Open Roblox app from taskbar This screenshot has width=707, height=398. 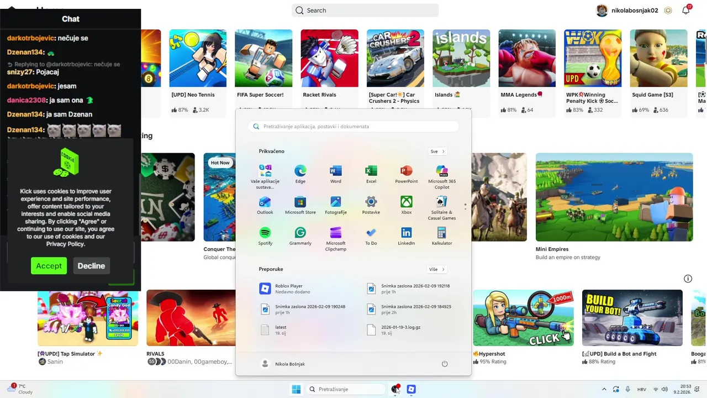coord(411,389)
